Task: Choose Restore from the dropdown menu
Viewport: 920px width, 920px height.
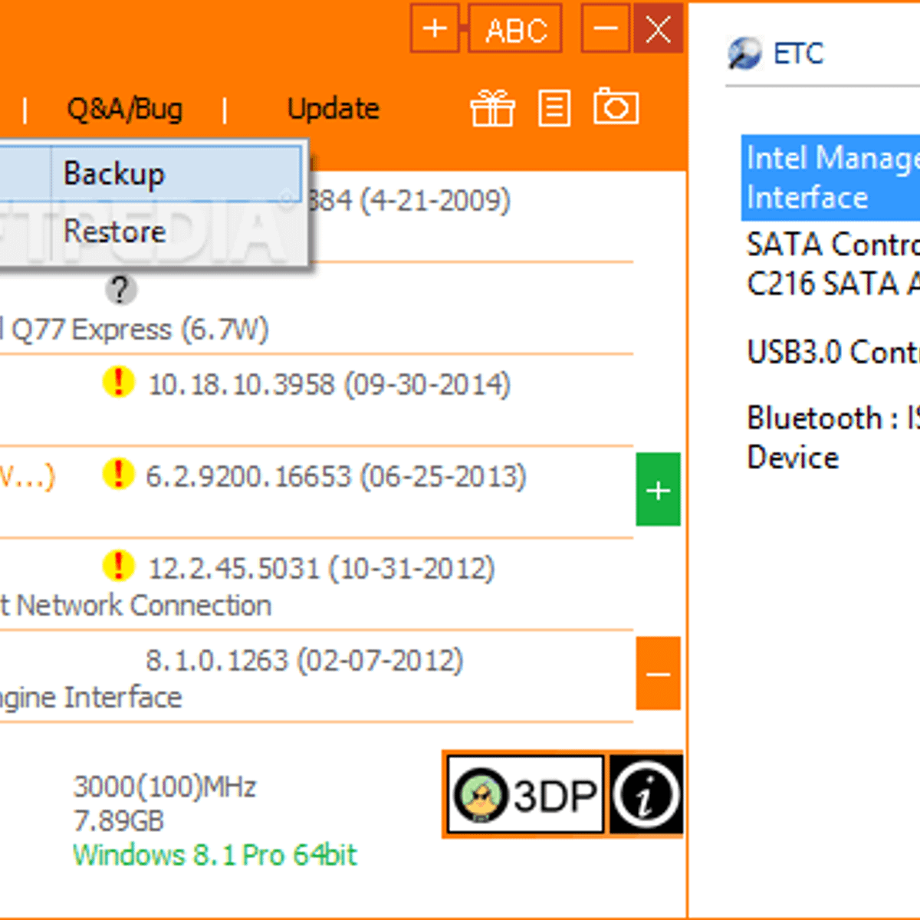Action: pyautogui.click(x=114, y=231)
